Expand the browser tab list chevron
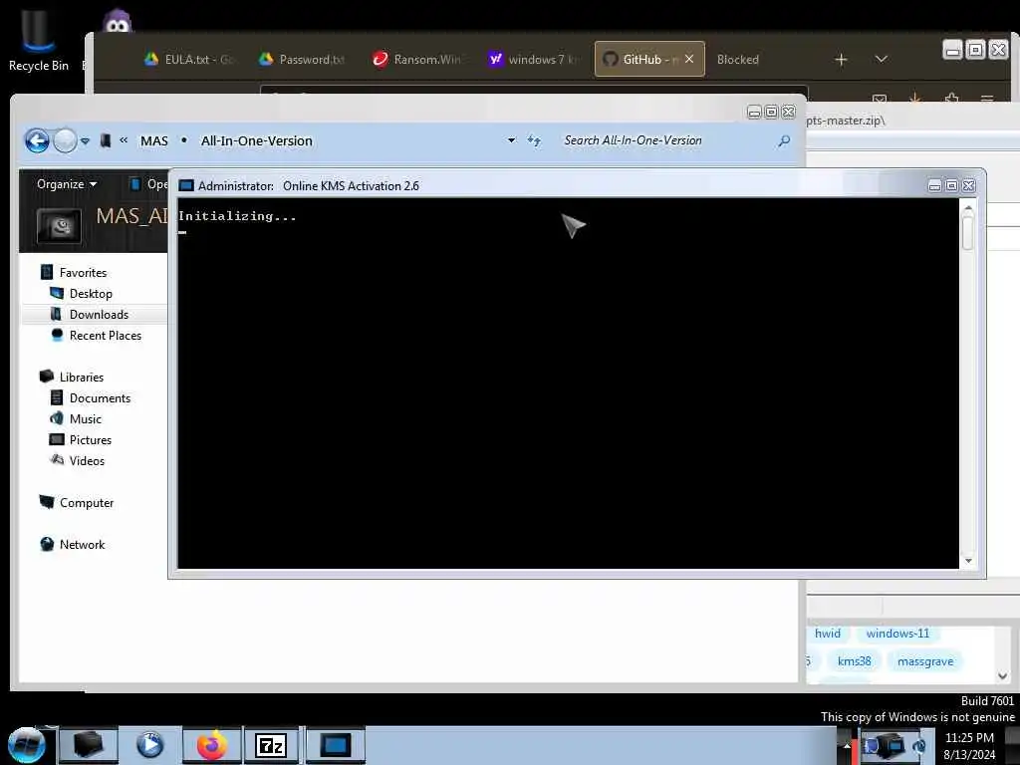Image resolution: width=1020 pixels, height=765 pixels. (x=881, y=59)
